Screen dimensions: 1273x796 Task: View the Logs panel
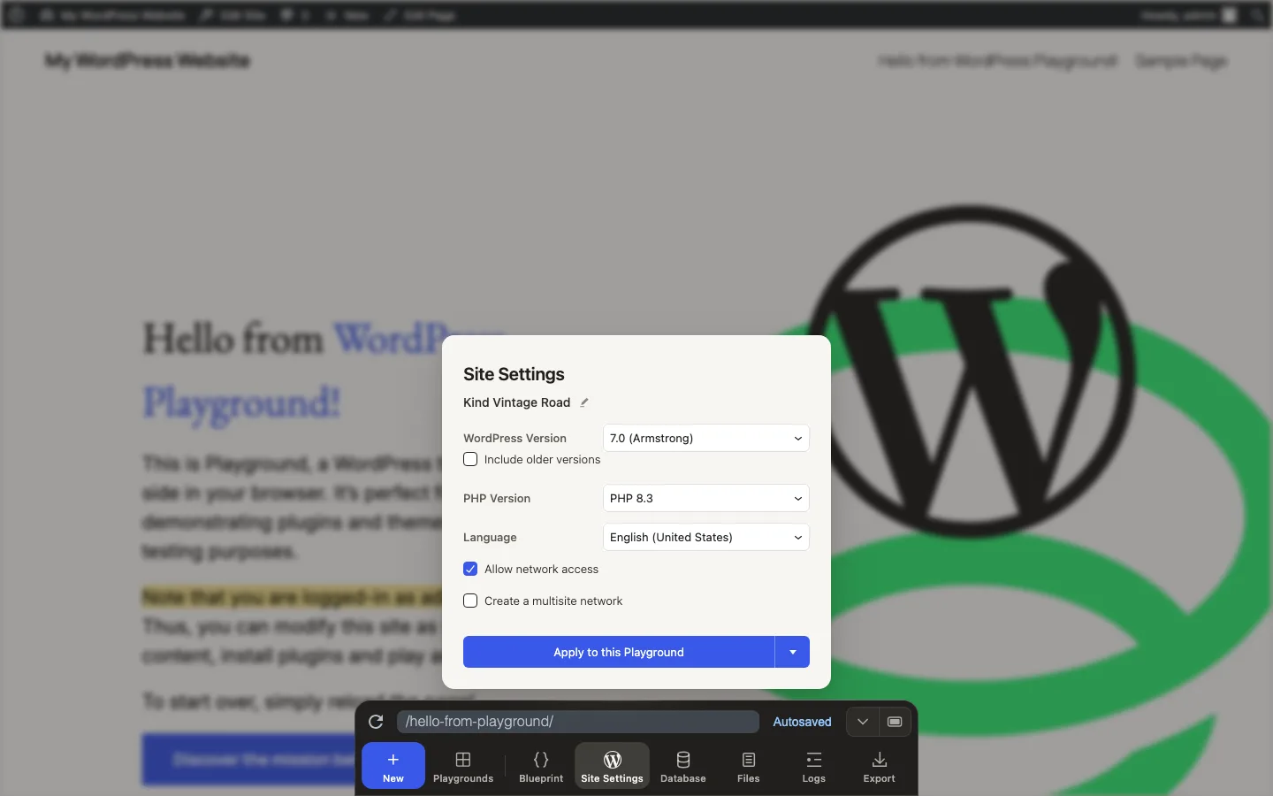click(x=814, y=766)
